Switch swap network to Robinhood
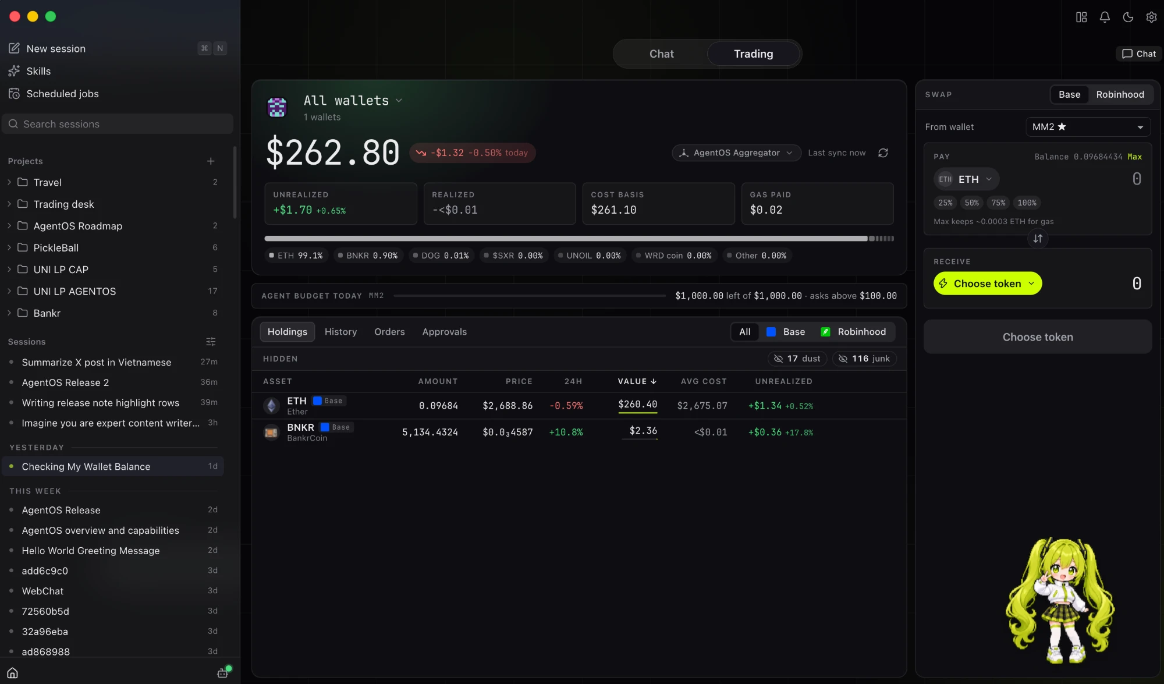This screenshot has height=684, width=1164. (x=1120, y=94)
